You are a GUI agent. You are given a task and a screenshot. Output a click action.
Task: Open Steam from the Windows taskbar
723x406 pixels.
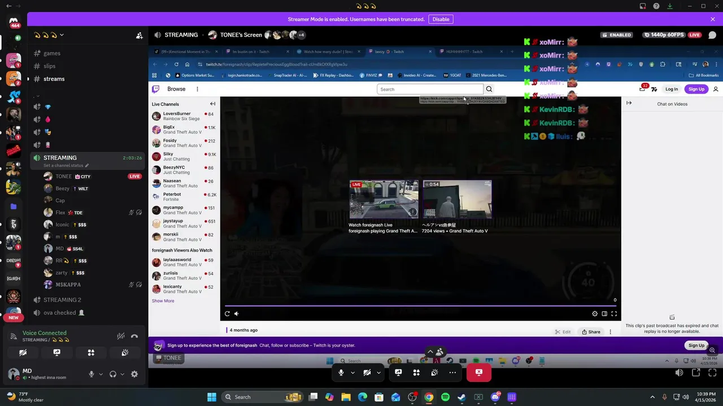click(x=462, y=397)
